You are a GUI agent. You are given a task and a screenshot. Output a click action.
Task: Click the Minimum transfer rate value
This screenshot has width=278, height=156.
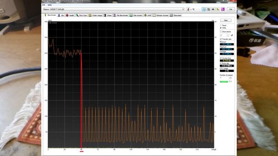tap(227, 44)
